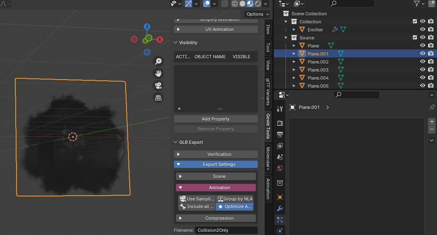
Task: Open the glTF Variants sidebar tab
Action: click(x=268, y=92)
